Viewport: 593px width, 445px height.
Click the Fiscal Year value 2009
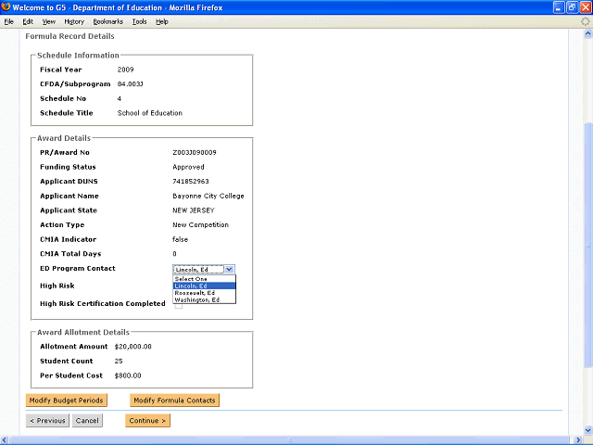click(126, 70)
